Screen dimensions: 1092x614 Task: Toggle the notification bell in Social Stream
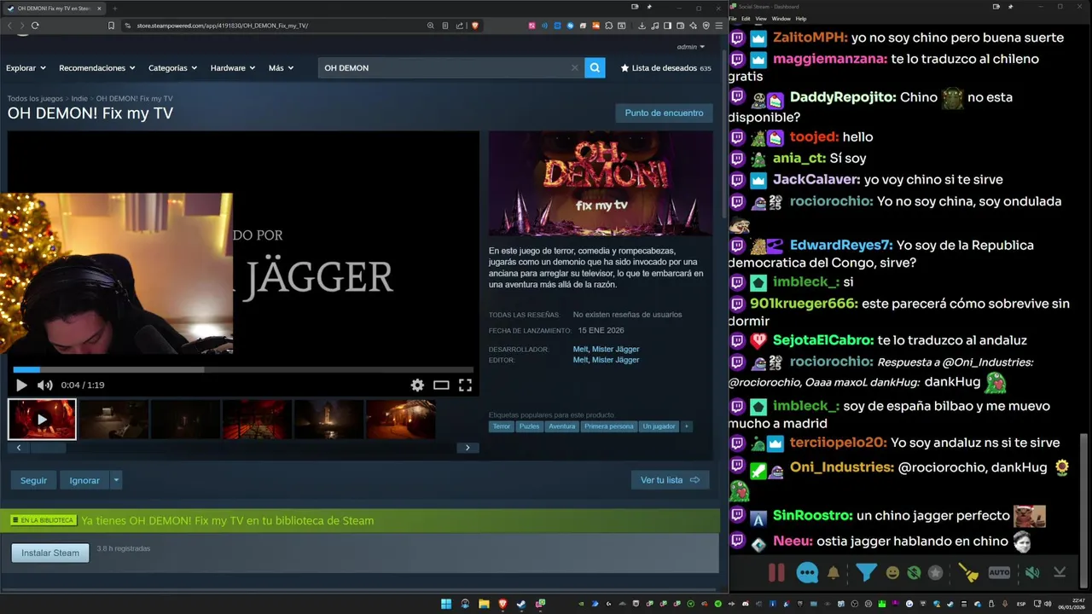834,573
